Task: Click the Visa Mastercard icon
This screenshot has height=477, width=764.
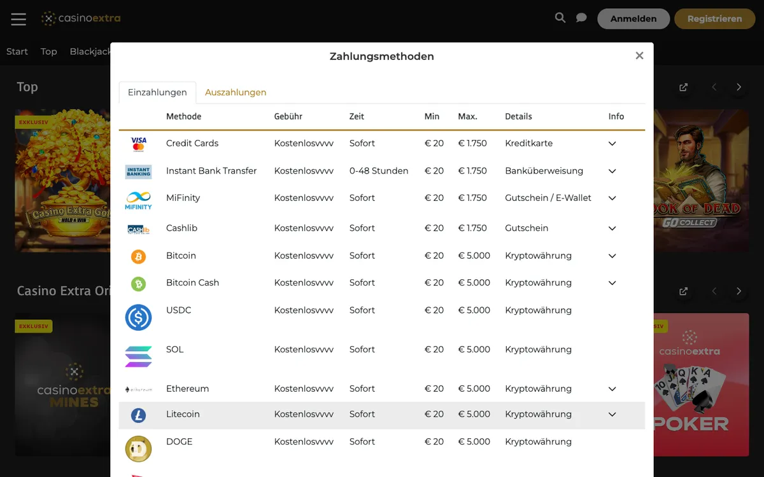Action: click(138, 144)
